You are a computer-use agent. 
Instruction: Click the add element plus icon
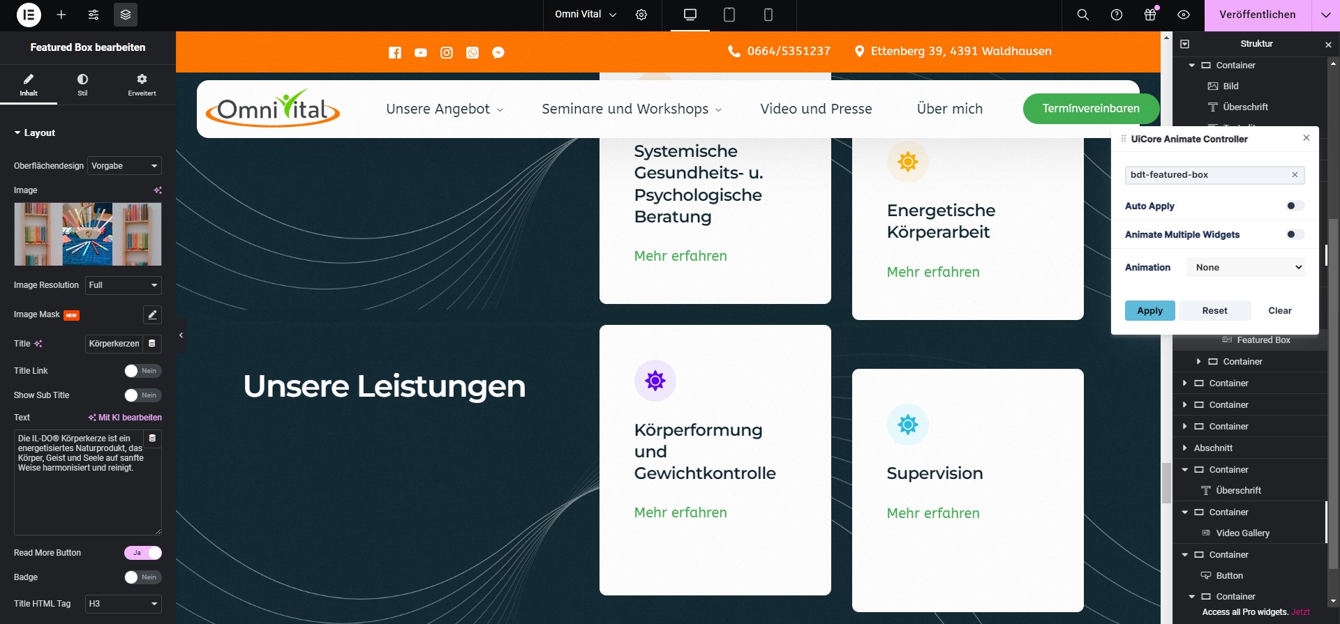[x=61, y=15]
